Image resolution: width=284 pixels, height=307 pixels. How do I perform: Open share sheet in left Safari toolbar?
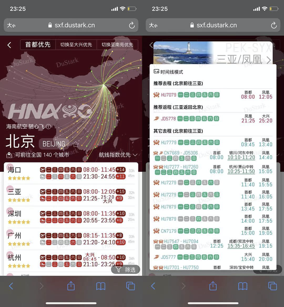tap(71, 286)
